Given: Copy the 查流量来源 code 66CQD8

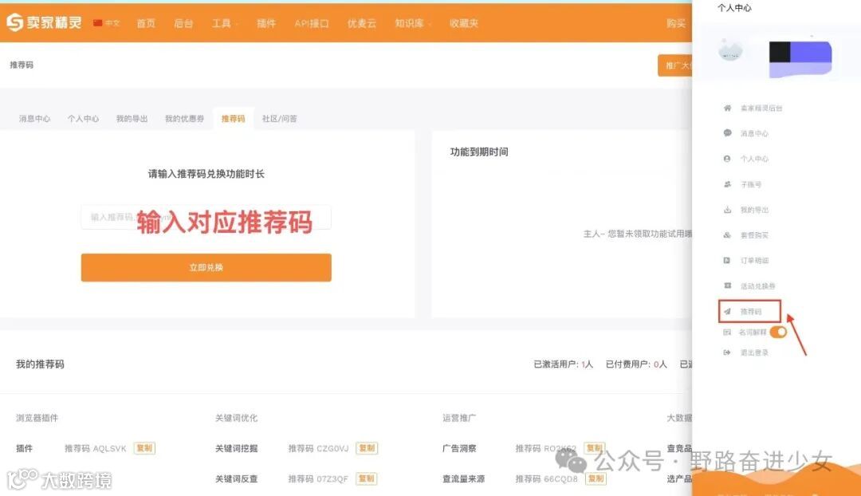Looking at the screenshot, I should pyautogui.click(x=596, y=478).
